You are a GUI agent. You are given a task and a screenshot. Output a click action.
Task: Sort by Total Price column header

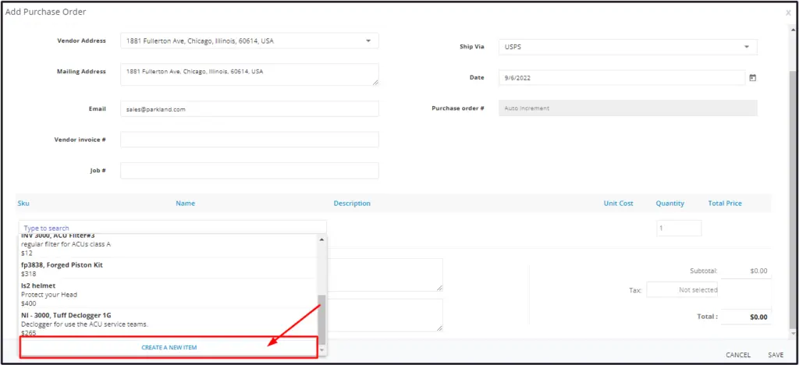(725, 203)
